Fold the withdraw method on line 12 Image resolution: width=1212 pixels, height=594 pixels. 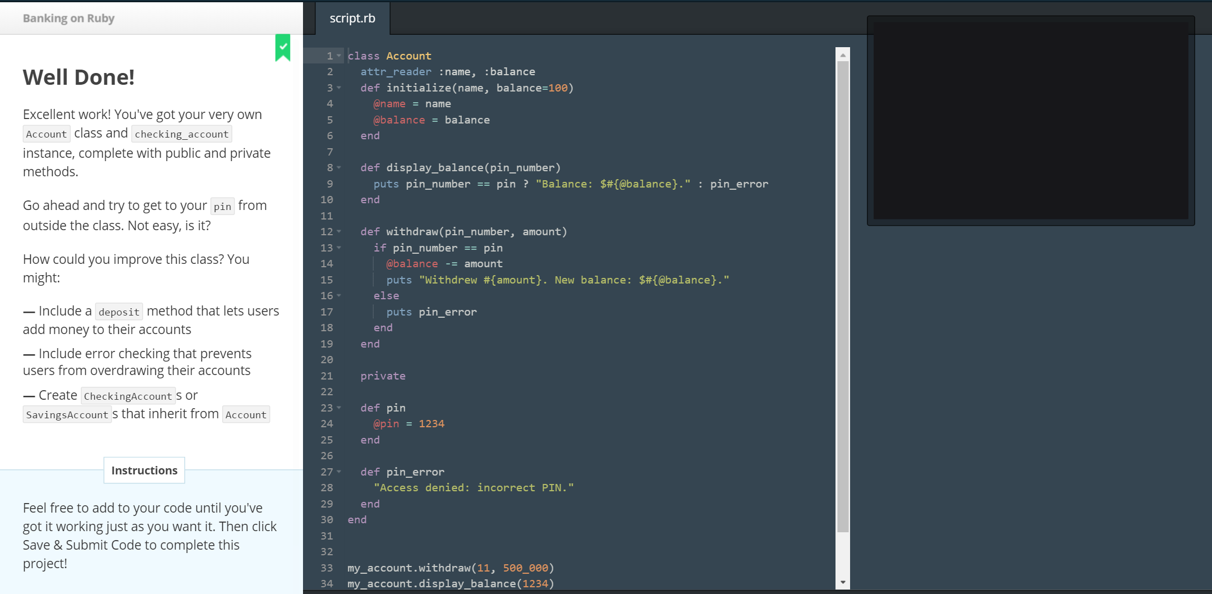pos(339,231)
